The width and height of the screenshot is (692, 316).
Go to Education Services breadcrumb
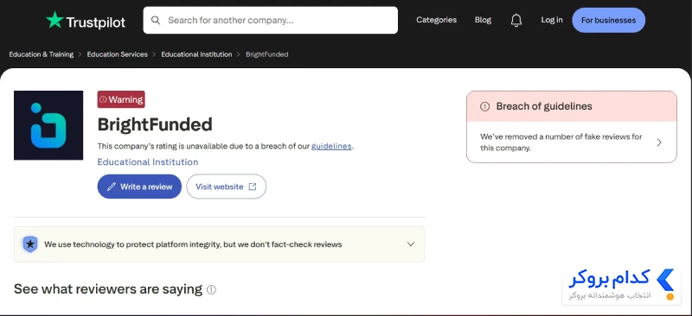coord(118,54)
